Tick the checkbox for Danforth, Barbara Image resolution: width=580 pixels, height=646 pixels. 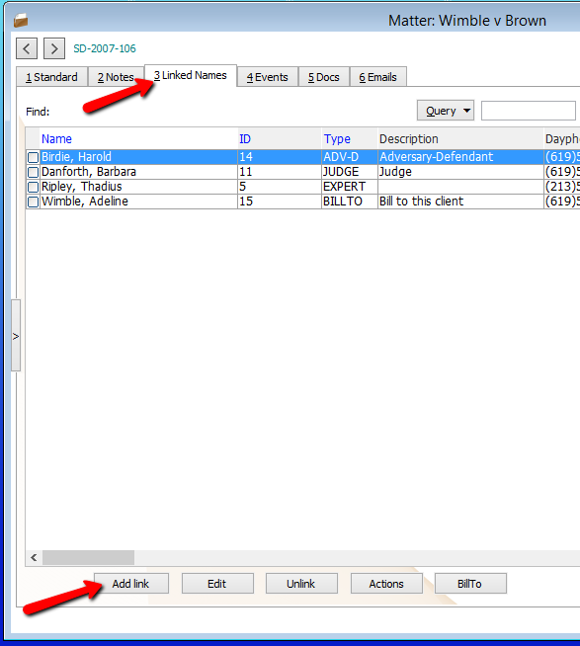pyautogui.click(x=33, y=172)
